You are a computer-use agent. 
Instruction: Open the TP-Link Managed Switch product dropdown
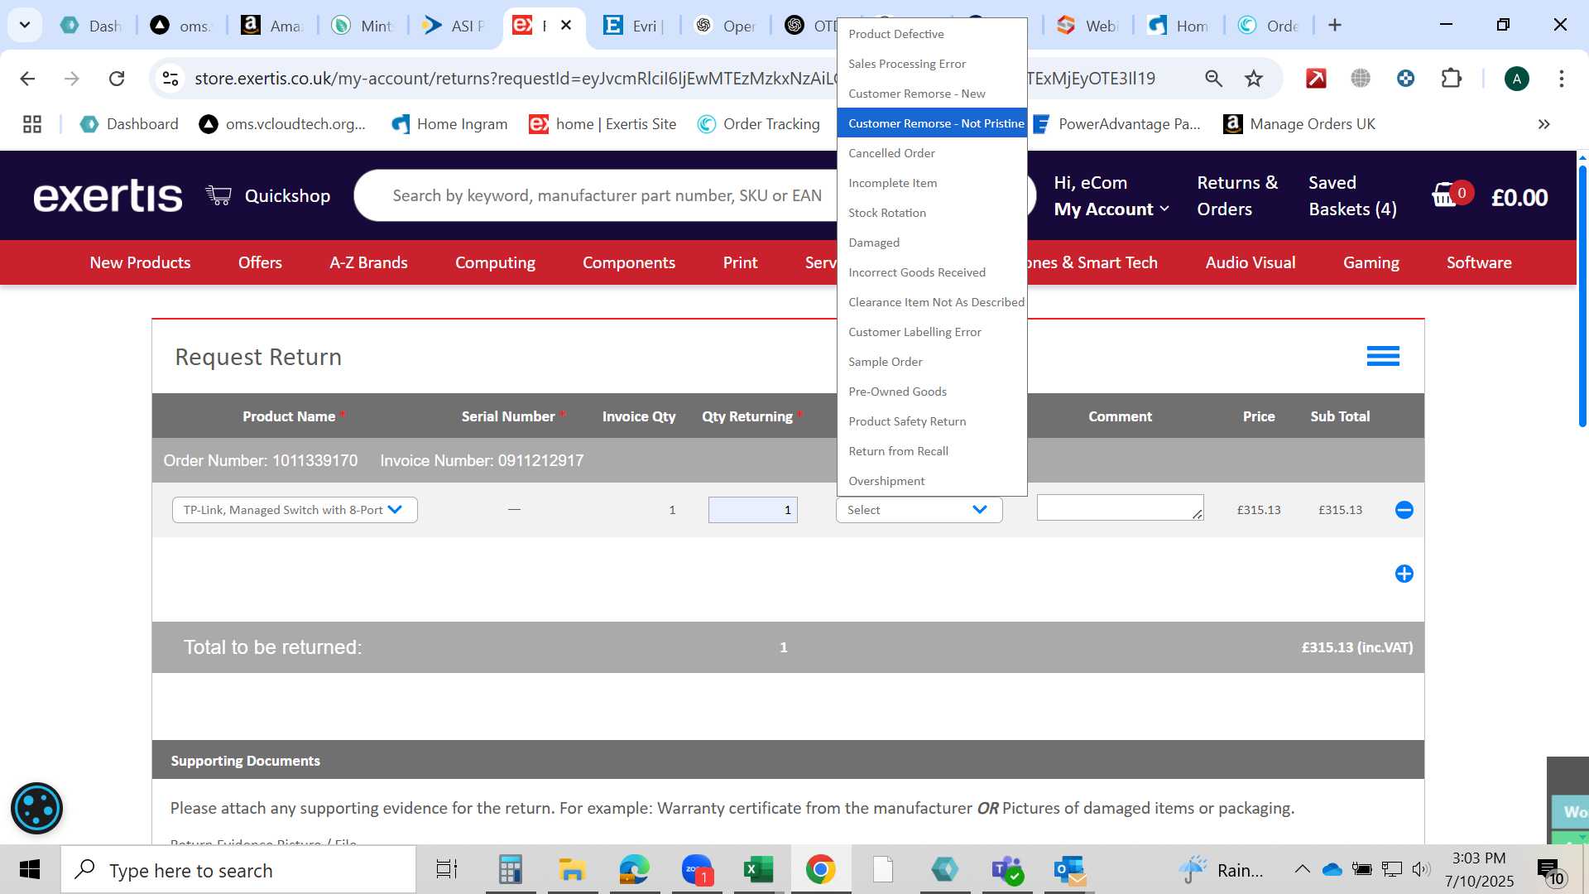(x=295, y=510)
